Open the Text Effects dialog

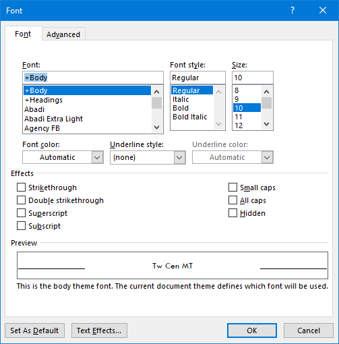coord(99,331)
